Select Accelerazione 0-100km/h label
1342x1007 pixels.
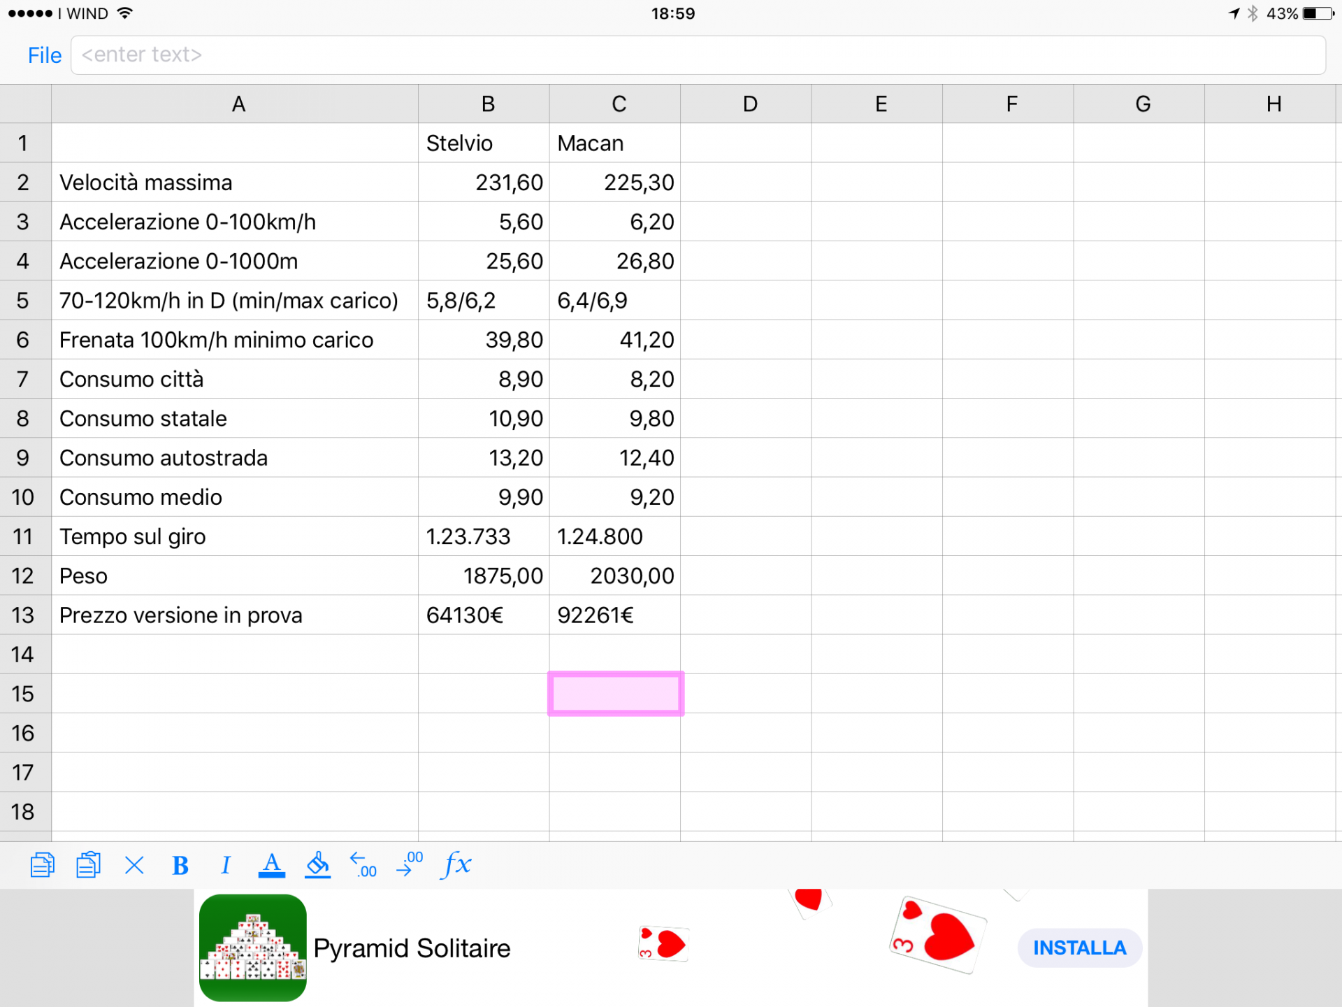[235, 222]
